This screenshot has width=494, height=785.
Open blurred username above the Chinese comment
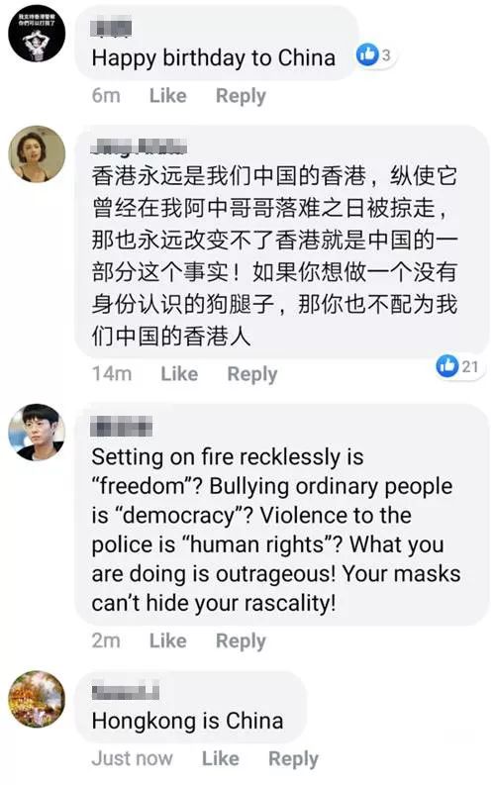tap(140, 147)
